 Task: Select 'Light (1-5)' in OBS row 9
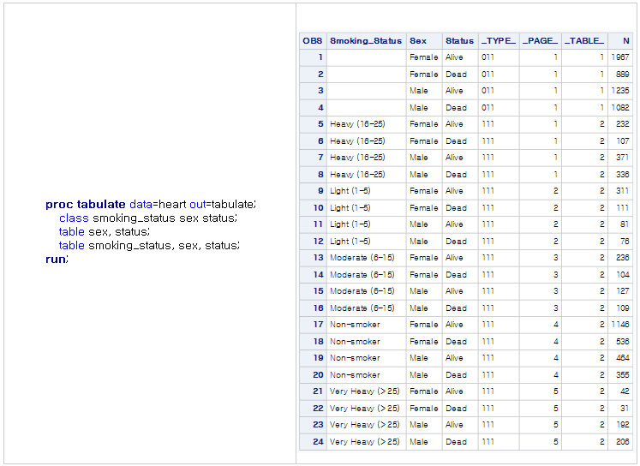coord(350,191)
